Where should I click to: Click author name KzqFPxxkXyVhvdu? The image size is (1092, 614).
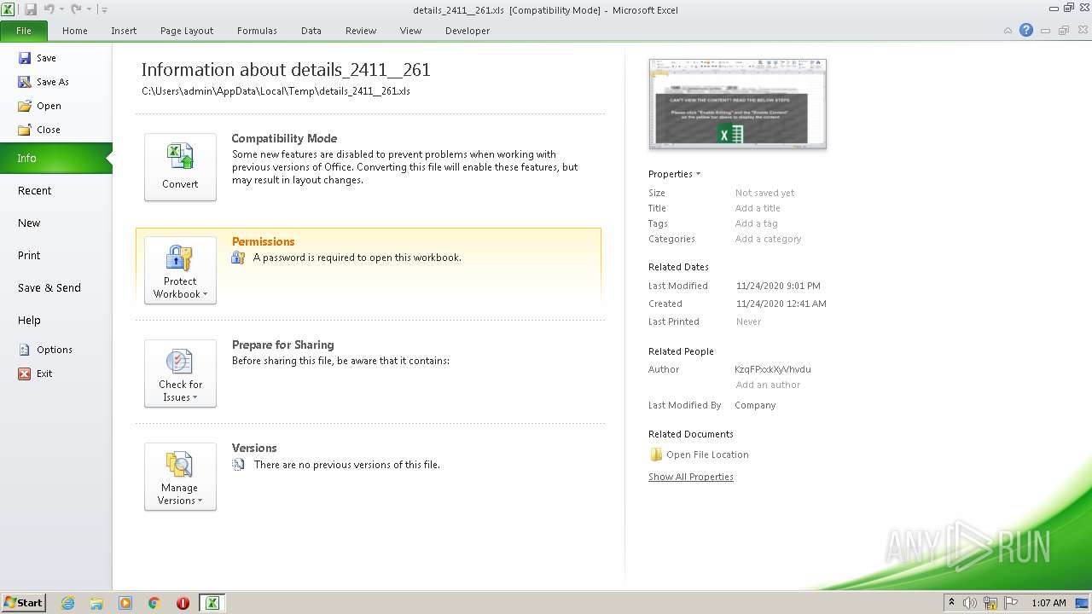pyautogui.click(x=773, y=369)
